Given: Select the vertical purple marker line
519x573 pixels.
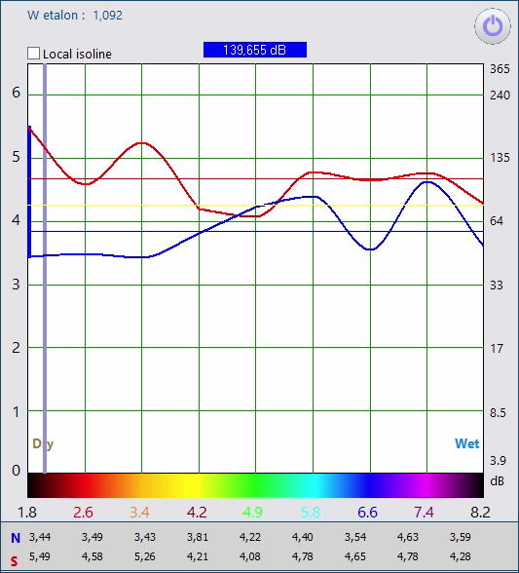Looking at the screenshot, I should (x=45, y=269).
